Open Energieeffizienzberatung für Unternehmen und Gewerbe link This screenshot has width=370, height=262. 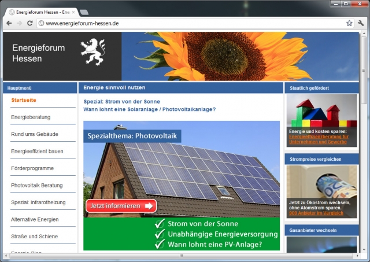[x=319, y=139]
